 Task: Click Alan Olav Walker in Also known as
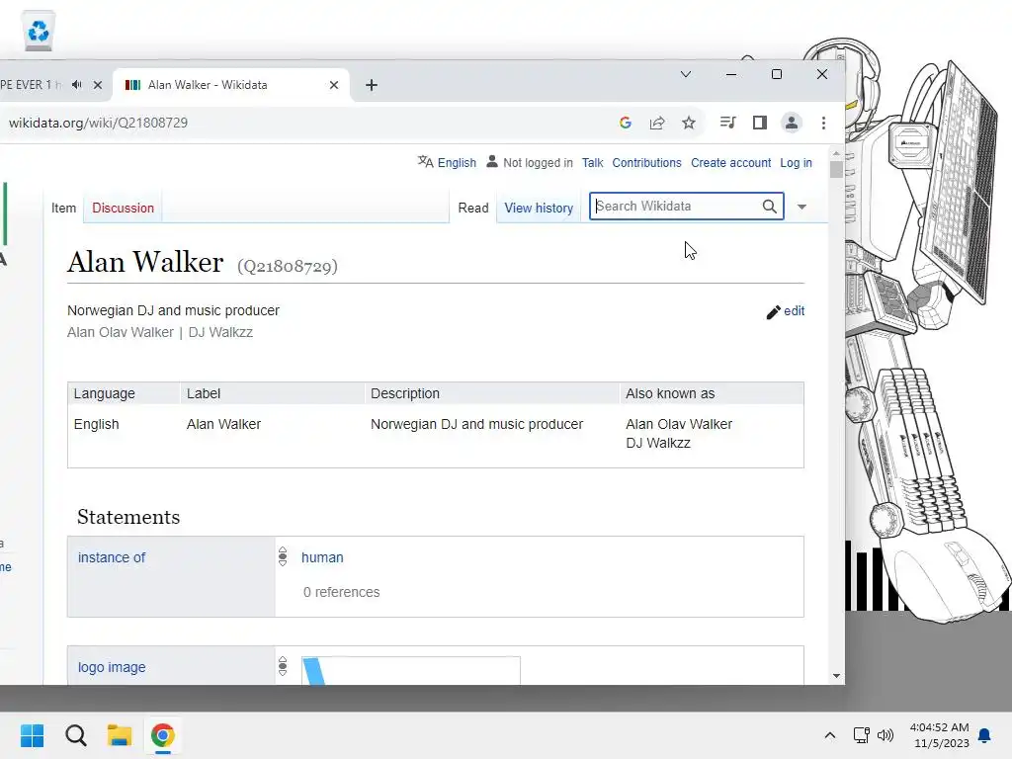click(x=679, y=424)
